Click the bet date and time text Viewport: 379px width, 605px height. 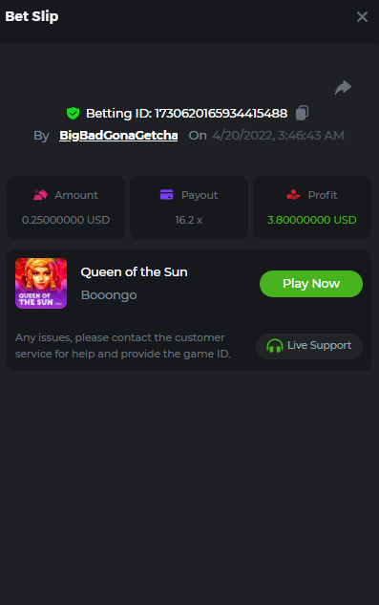(x=278, y=136)
